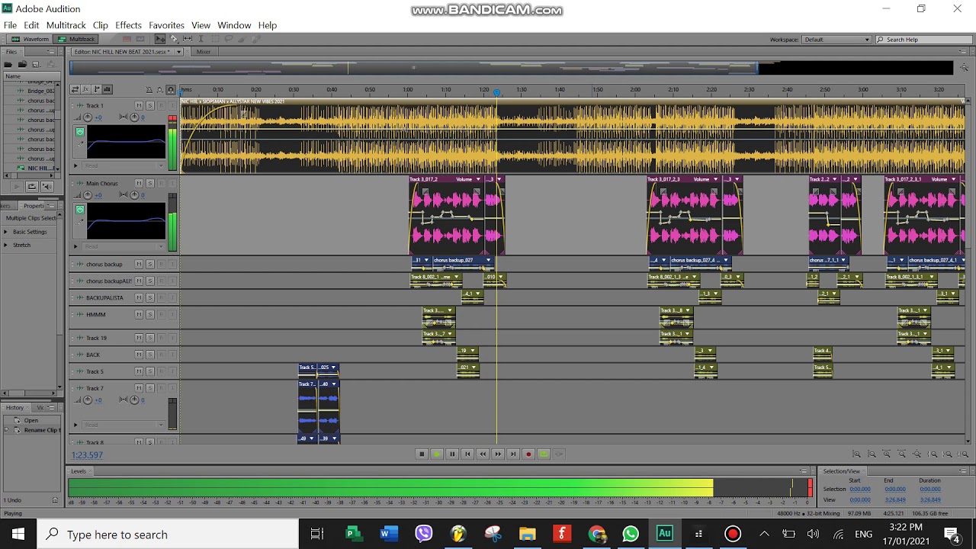Select the Time Selection tool

pyautogui.click(x=201, y=39)
